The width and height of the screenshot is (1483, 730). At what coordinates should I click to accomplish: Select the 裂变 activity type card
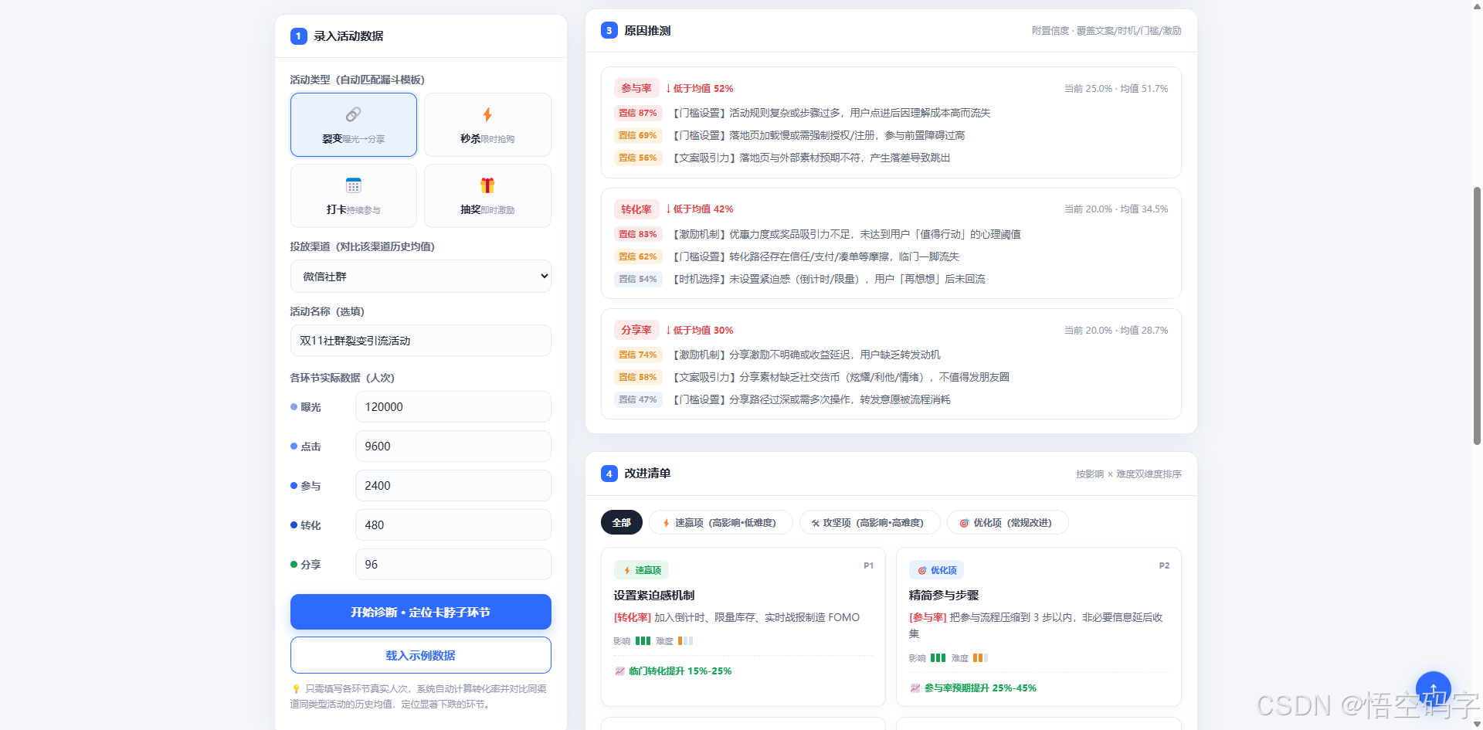coord(354,124)
